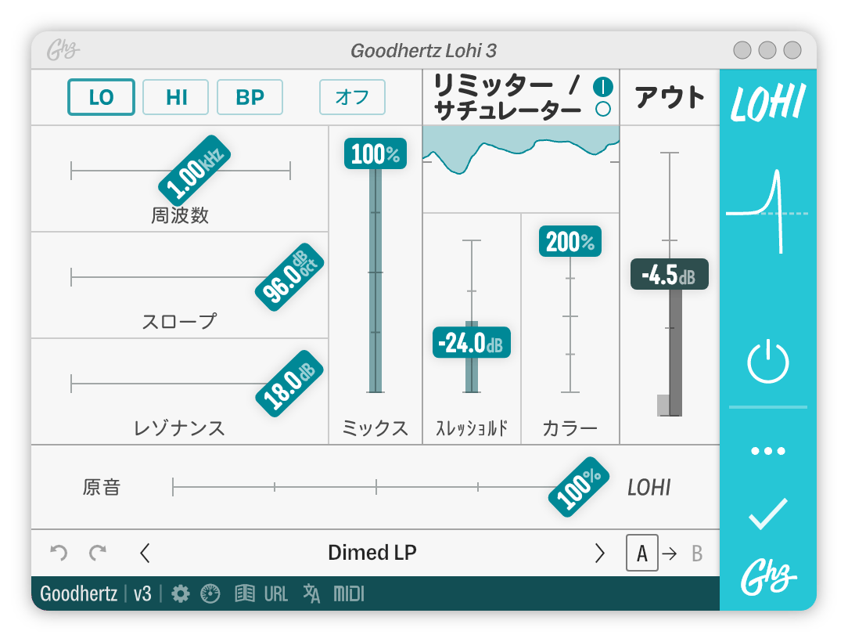The width and height of the screenshot is (848, 642).
Task: Click the LOHI label beside blend slider
Action: [x=649, y=488]
